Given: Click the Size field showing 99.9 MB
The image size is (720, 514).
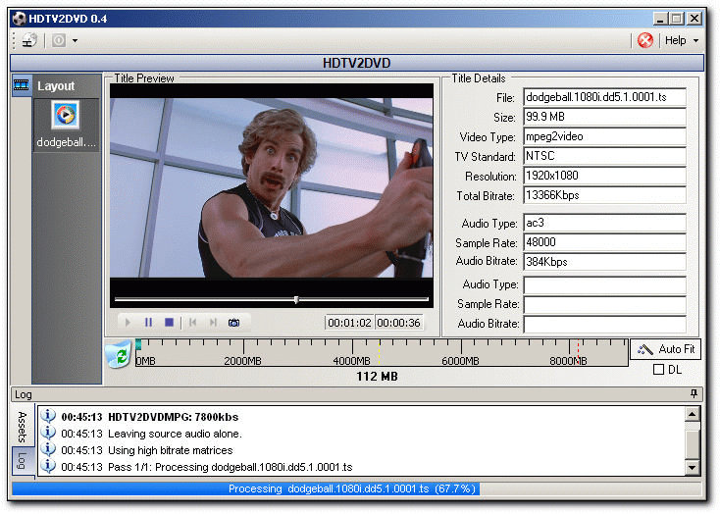Looking at the screenshot, I should pyautogui.click(x=604, y=117).
